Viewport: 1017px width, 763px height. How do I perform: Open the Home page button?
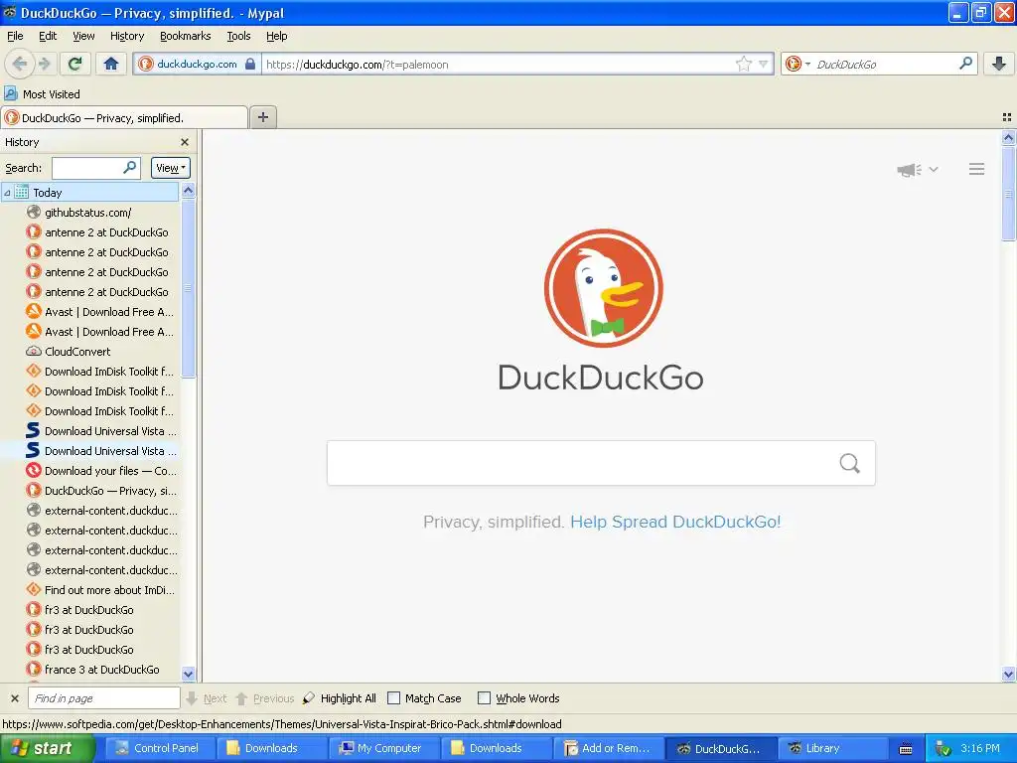[x=111, y=64]
